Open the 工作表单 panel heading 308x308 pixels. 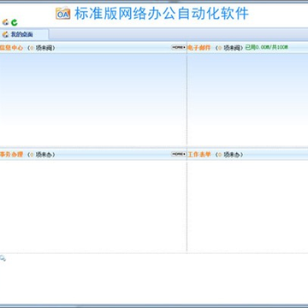tap(199, 154)
